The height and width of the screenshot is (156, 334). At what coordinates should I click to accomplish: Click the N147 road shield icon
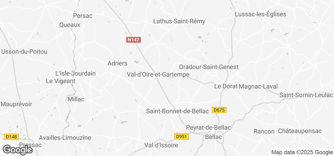(x=134, y=40)
